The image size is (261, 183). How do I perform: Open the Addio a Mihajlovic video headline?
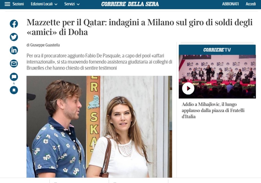pyautogui.click(x=213, y=110)
